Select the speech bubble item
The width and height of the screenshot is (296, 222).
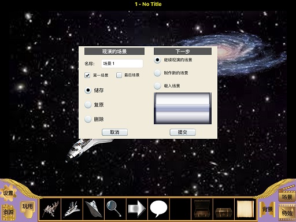click(158, 209)
